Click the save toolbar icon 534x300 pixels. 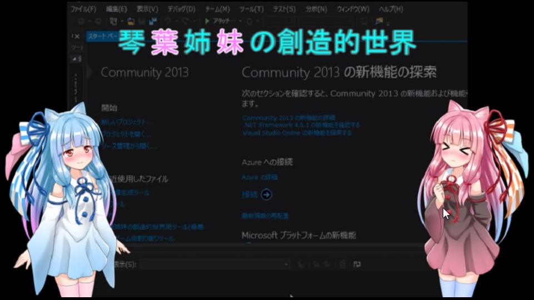[142, 22]
